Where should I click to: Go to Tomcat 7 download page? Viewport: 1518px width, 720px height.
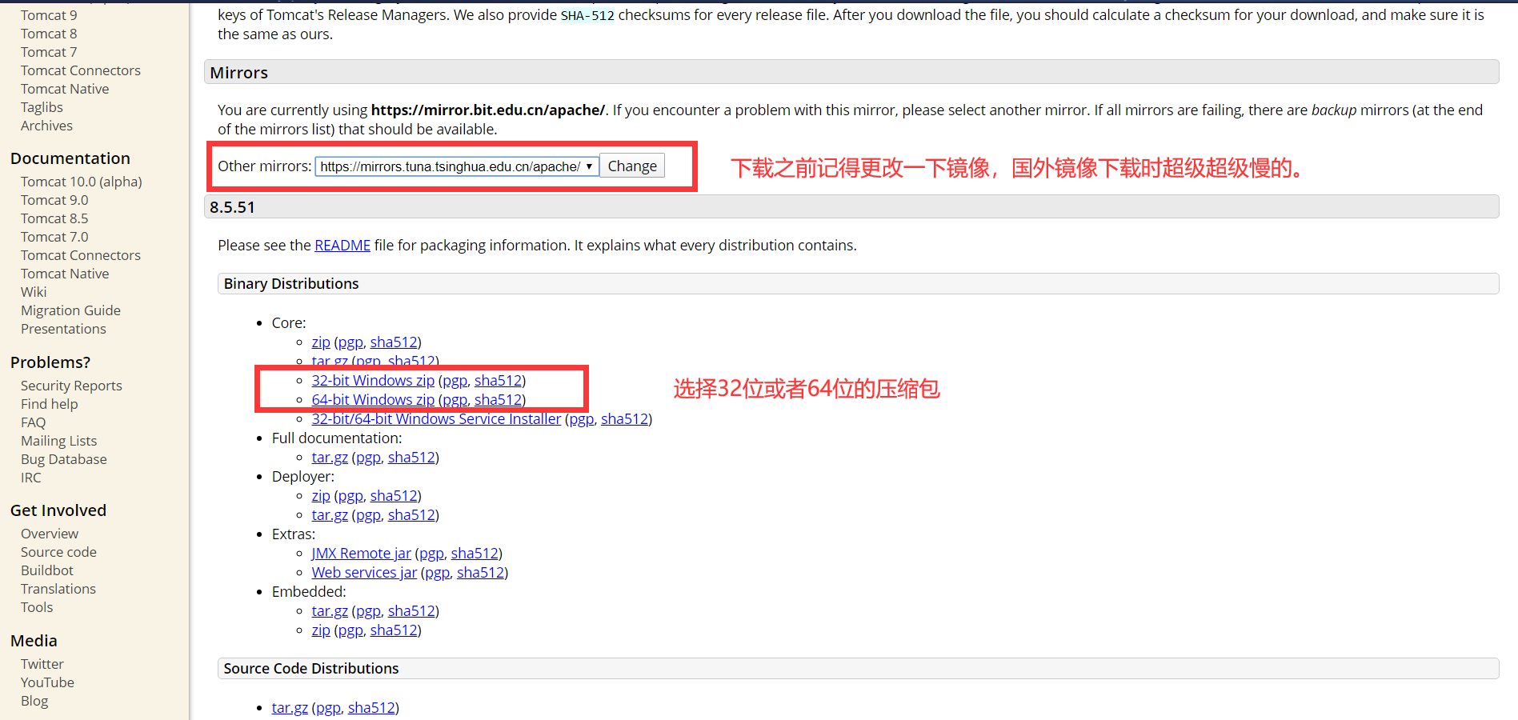49,52
